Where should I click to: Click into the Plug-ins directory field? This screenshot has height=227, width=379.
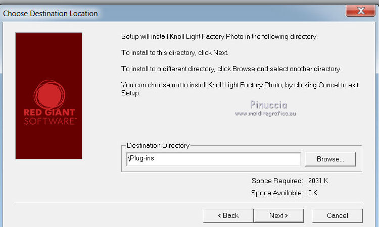click(x=212, y=159)
